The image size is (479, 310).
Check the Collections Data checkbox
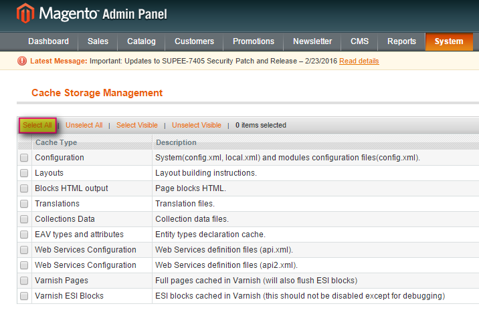pos(24,219)
